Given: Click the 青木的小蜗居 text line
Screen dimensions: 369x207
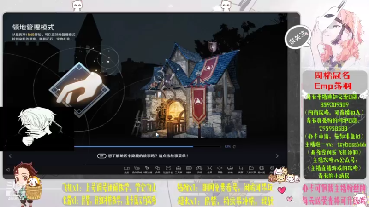Looking at the screenshot, I should tap(333, 176).
